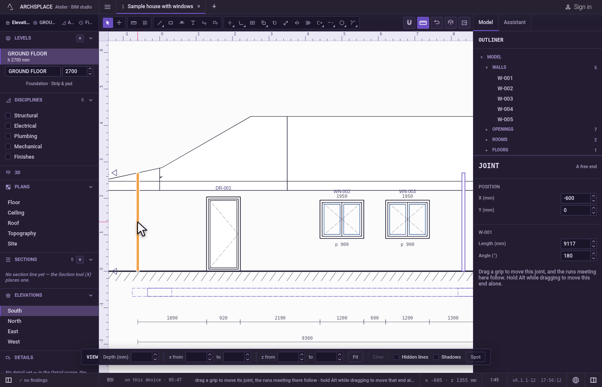Expand the Openings tree node
Image resolution: width=602 pixels, height=387 pixels.
(487, 129)
